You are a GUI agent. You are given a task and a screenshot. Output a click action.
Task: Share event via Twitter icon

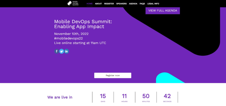[62, 51]
